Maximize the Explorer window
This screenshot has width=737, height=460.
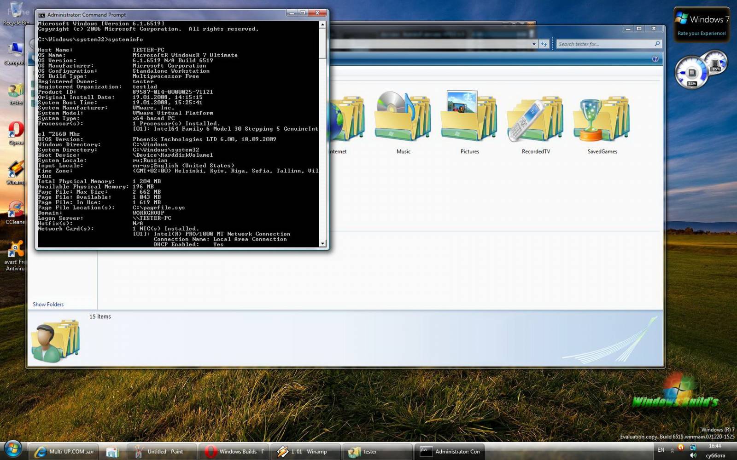(639, 29)
